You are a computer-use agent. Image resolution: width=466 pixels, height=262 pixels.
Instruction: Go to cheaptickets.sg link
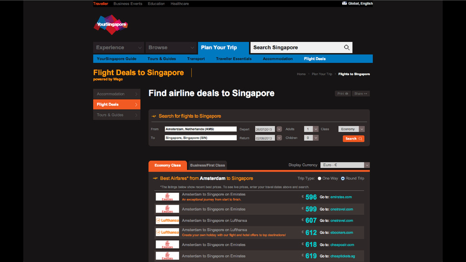pyautogui.click(x=342, y=256)
